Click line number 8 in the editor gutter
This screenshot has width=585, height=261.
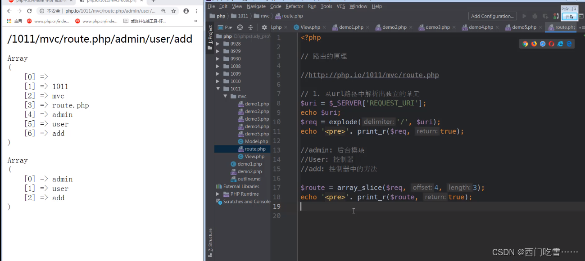coord(278,103)
